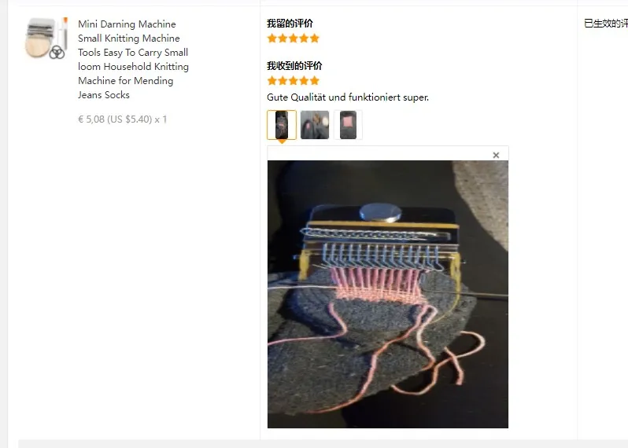Click first star under 我收到的评价
This screenshot has height=448, width=628.
click(272, 81)
